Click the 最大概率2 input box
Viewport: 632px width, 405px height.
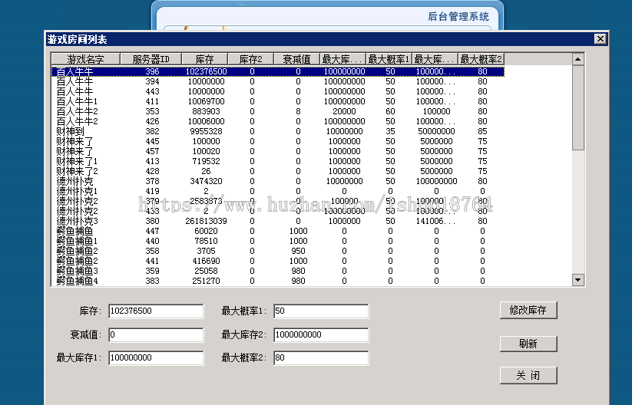(320, 358)
